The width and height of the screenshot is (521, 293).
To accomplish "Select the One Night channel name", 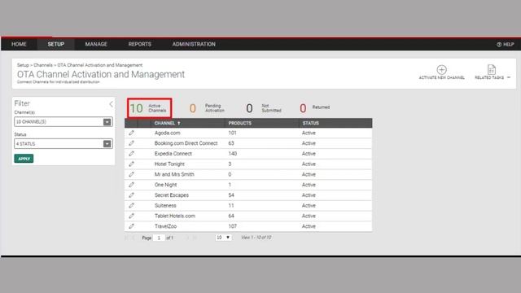I will point(165,185).
